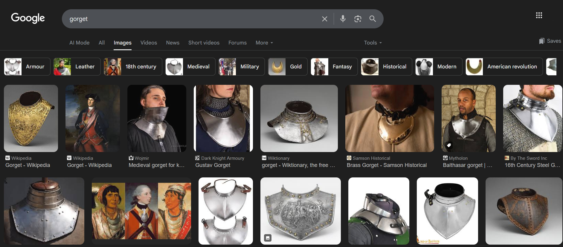Switch to the Videos tab

pos(149,43)
